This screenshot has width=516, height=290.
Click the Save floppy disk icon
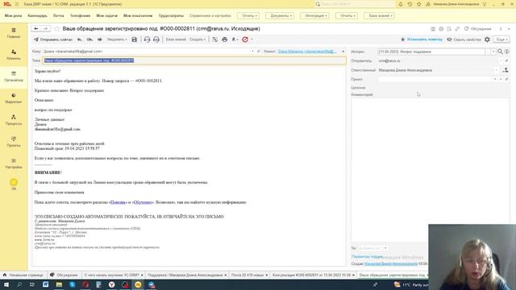tap(135, 39)
